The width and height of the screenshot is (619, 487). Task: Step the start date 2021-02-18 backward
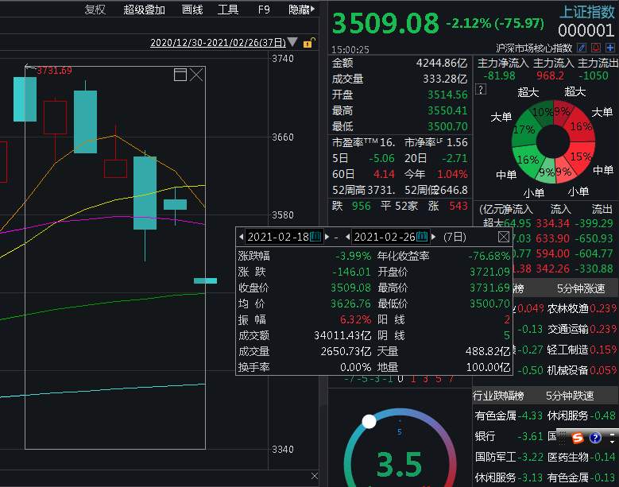pos(242,237)
